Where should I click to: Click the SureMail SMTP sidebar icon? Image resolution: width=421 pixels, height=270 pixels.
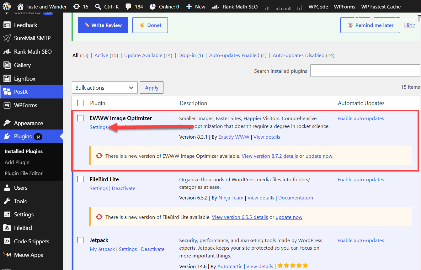[x=7, y=38]
